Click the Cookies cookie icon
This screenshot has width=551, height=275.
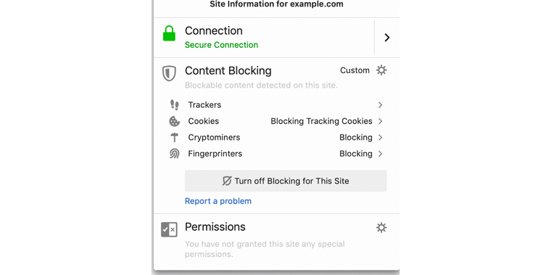coord(174,122)
